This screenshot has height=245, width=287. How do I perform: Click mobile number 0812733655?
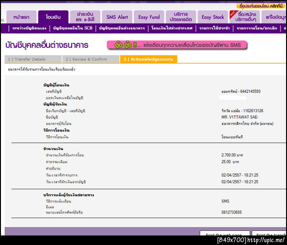tap(232, 213)
